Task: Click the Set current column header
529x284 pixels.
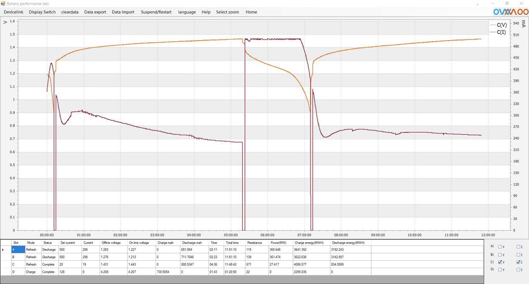Action: 70,243
